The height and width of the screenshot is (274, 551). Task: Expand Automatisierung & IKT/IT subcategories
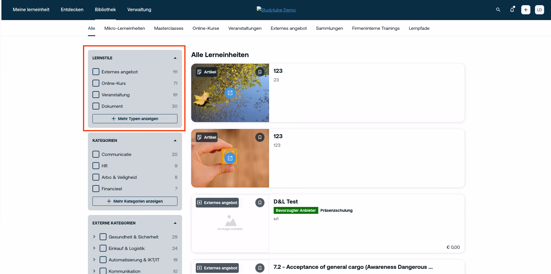(x=94, y=260)
